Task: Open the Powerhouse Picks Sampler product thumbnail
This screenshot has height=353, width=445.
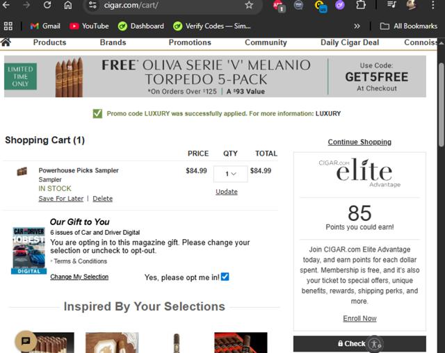Action: 22,171
